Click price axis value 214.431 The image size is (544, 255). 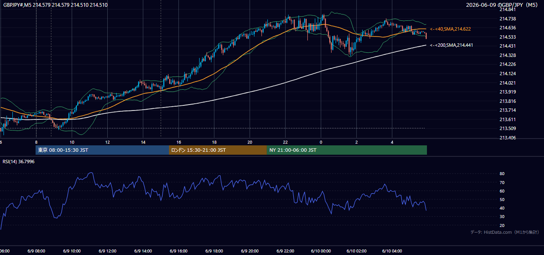tap(507, 46)
